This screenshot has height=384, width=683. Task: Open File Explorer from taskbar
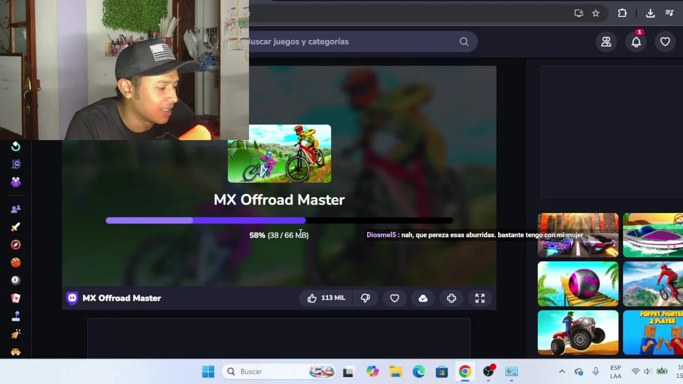[x=395, y=372]
